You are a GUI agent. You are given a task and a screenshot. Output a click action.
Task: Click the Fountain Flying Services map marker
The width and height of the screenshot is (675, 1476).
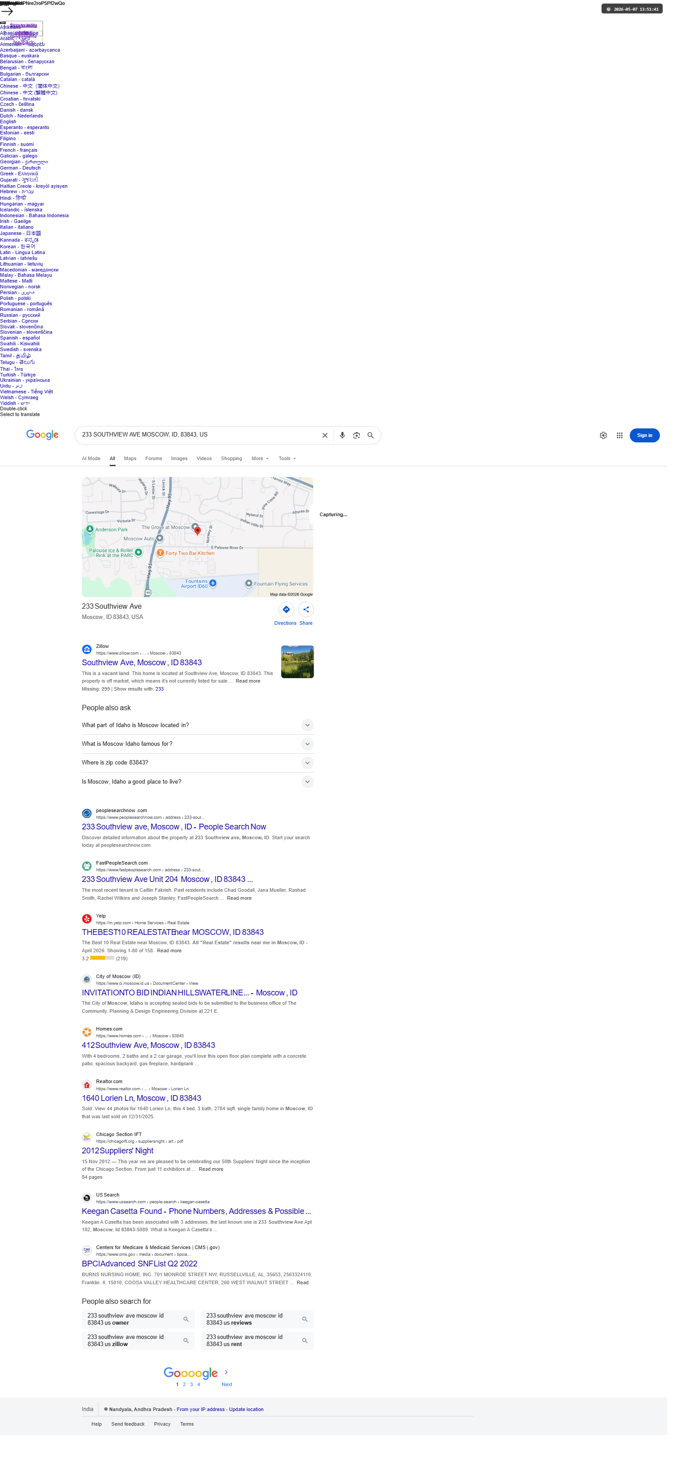click(x=249, y=583)
